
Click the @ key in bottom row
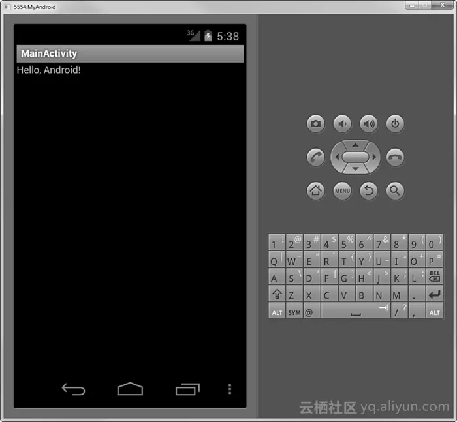312,310
